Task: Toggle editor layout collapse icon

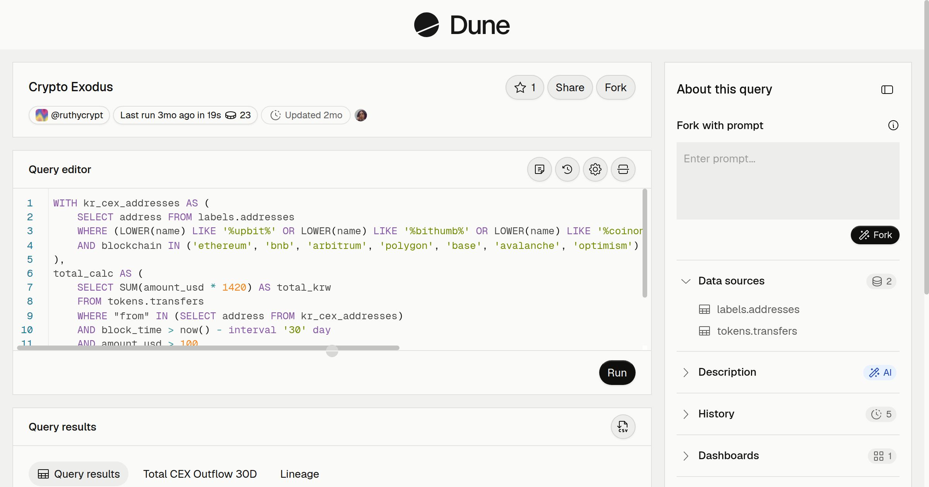Action: [x=623, y=169]
